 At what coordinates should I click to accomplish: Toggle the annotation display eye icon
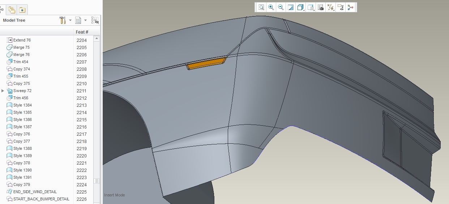(340, 7)
